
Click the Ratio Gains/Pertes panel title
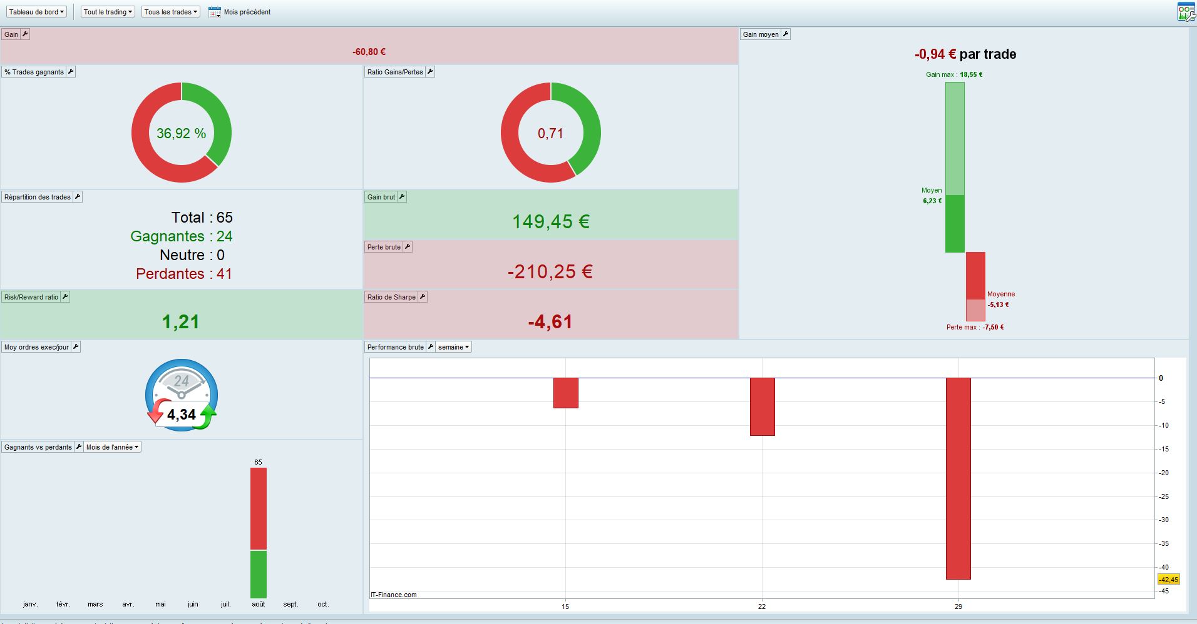[395, 72]
